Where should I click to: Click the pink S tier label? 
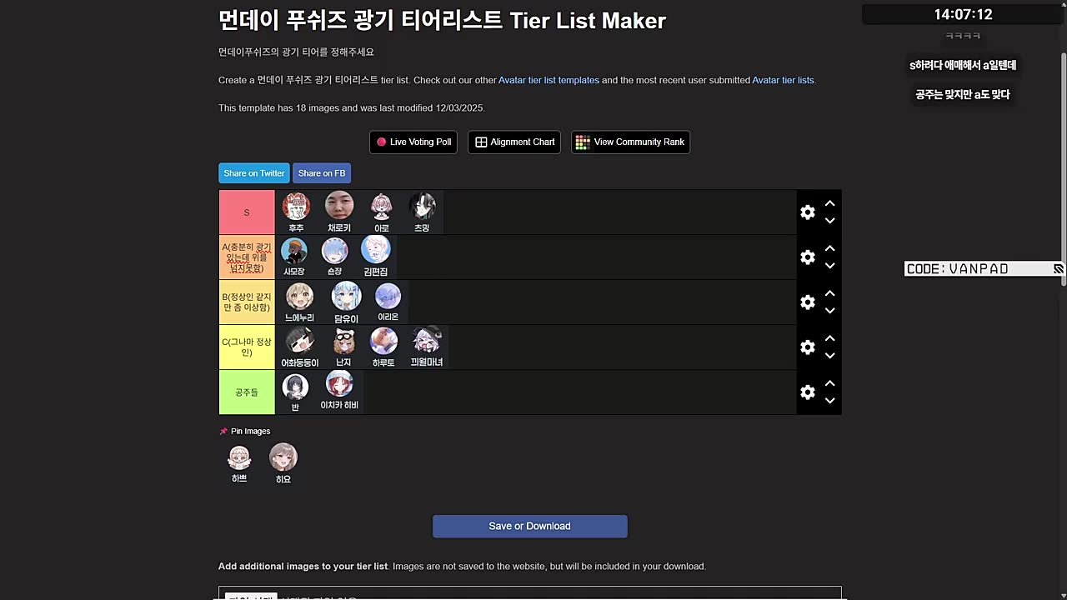(x=247, y=212)
